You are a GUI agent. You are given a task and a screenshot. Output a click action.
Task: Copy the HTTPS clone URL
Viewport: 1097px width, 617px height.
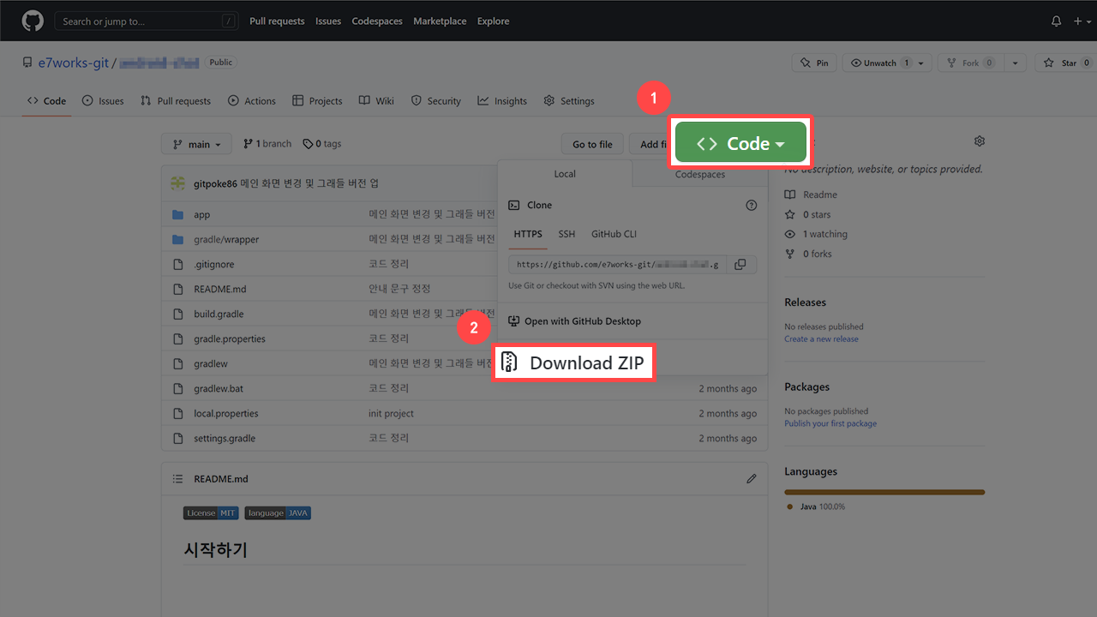(x=740, y=265)
